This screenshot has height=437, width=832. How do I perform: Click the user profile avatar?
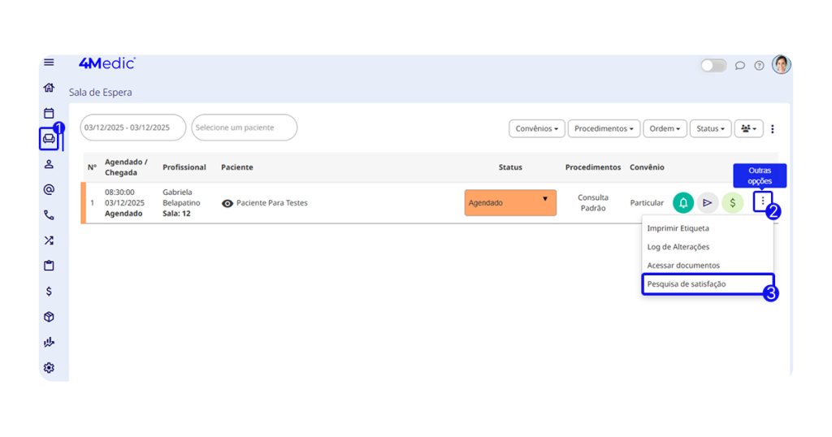coord(781,65)
